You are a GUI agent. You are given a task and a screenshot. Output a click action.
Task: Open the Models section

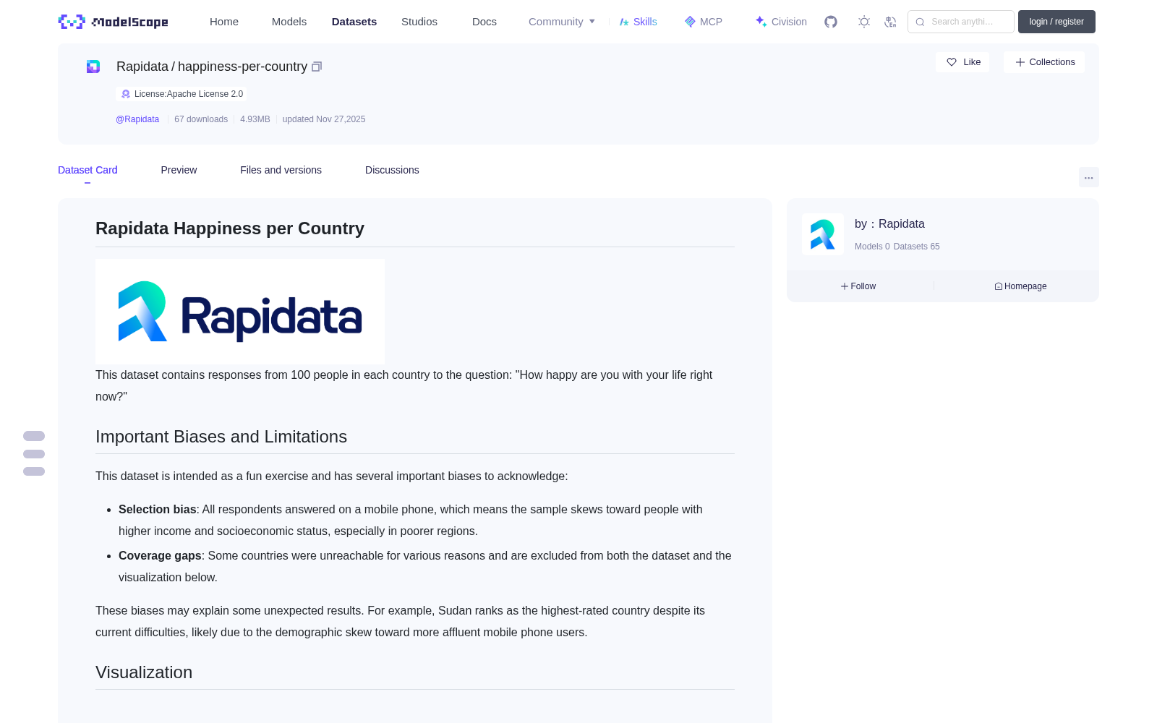tap(289, 22)
